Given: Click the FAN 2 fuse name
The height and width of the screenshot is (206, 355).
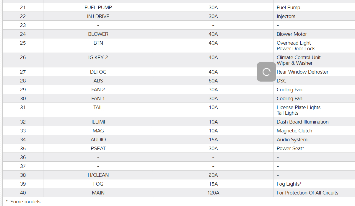Looking at the screenshot, I should click(98, 90).
